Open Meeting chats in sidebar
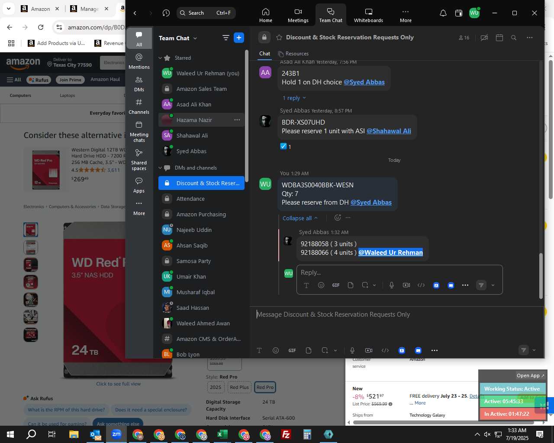This screenshot has height=443, width=554. point(139,132)
